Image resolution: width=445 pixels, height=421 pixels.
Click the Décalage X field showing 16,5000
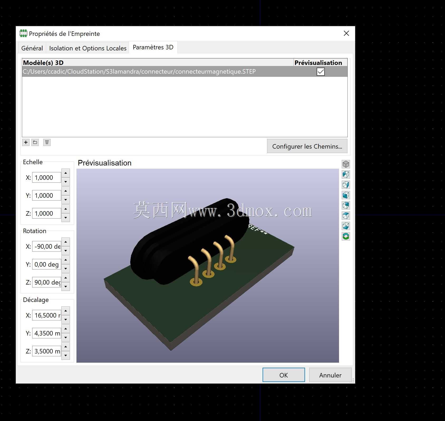pos(47,315)
